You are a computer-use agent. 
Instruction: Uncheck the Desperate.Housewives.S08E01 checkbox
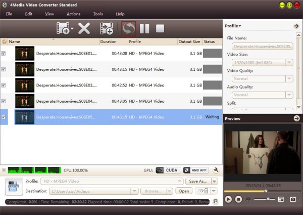click(4, 54)
